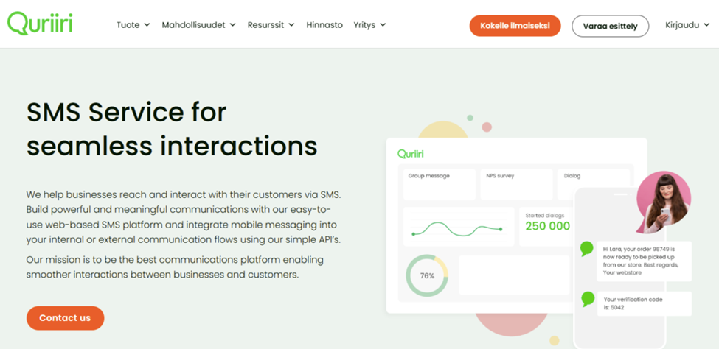Click the chat icon beside verification code
719x349 pixels.
[x=588, y=299]
